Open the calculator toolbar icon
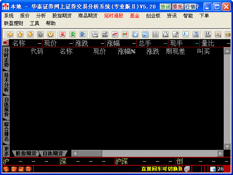Screen dimensions: 233x175 (196, 34)
